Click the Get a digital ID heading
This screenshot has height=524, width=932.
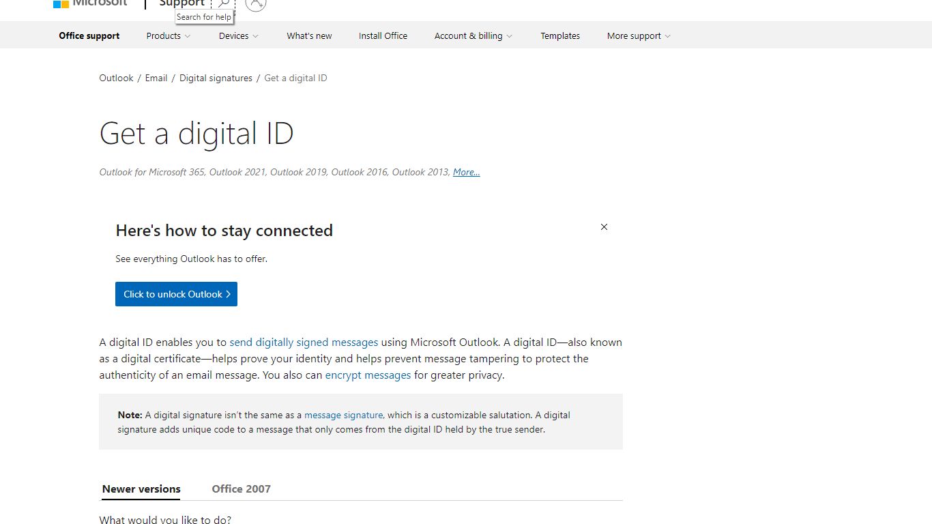click(x=196, y=133)
